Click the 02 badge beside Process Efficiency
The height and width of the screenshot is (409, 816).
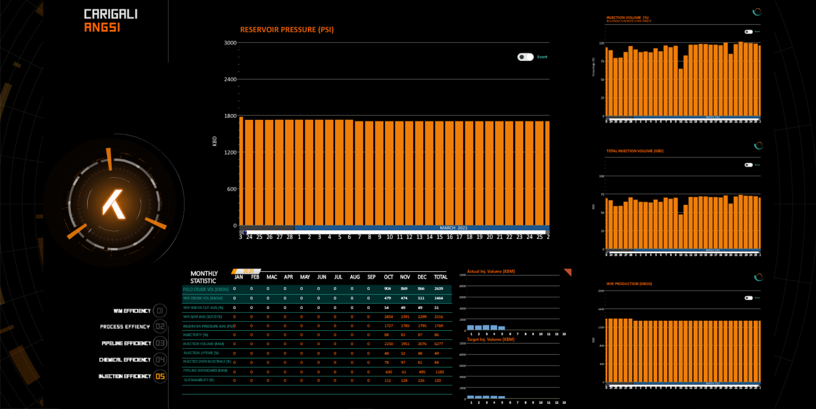click(160, 327)
